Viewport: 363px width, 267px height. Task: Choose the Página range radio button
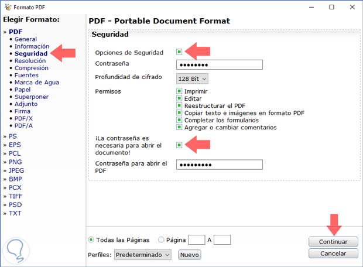pyautogui.click(x=162, y=239)
